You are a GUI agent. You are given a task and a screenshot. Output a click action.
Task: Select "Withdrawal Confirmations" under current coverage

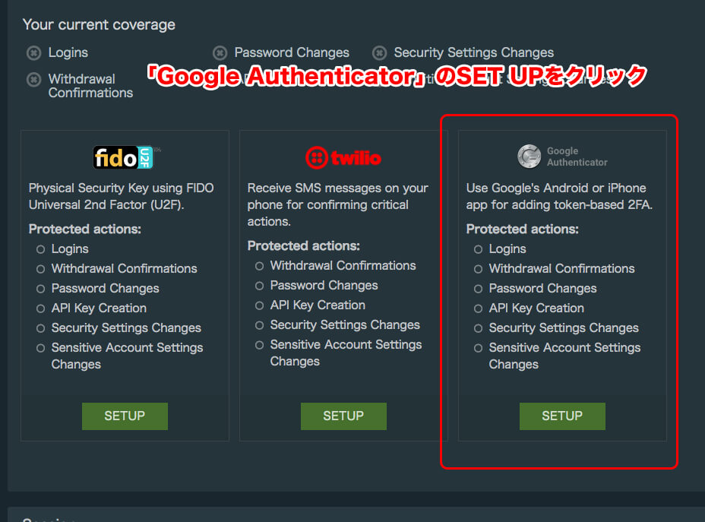coord(91,86)
